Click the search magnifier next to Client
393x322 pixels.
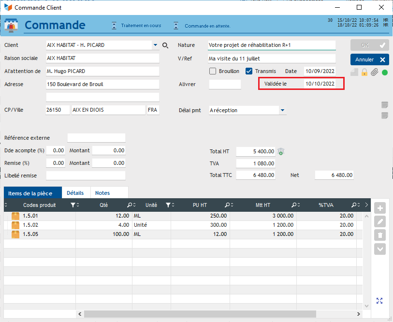[165, 45]
